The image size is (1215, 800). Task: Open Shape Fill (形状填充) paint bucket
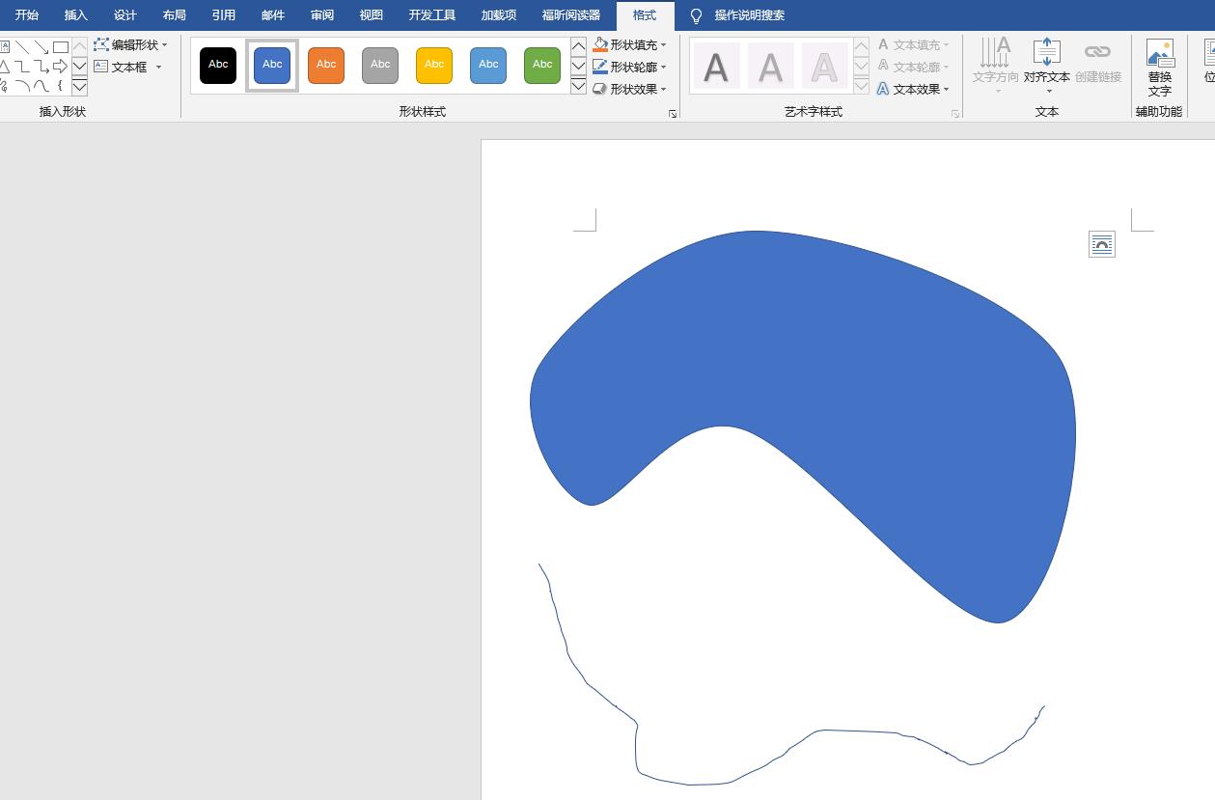(x=600, y=44)
